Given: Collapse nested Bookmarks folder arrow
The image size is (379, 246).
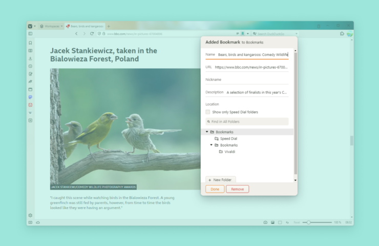Looking at the screenshot, I should [x=211, y=145].
